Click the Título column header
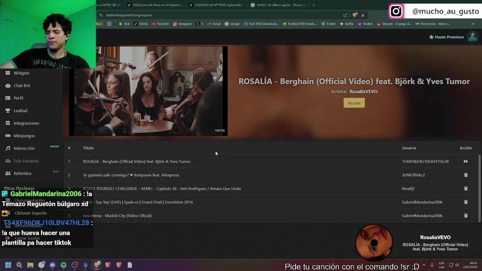The width and height of the screenshot is (482, 271). pos(88,148)
